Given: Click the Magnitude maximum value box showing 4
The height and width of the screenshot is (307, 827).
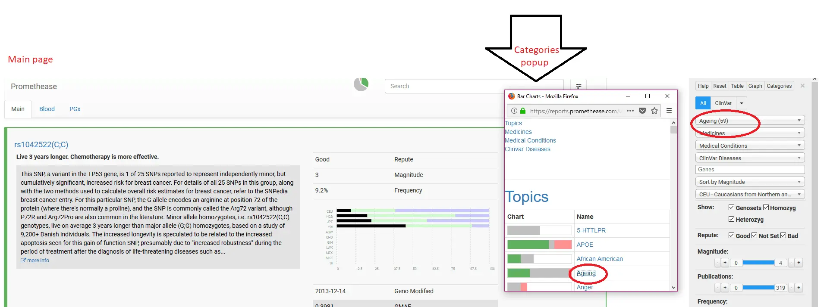Looking at the screenshot, I should 780,263.
